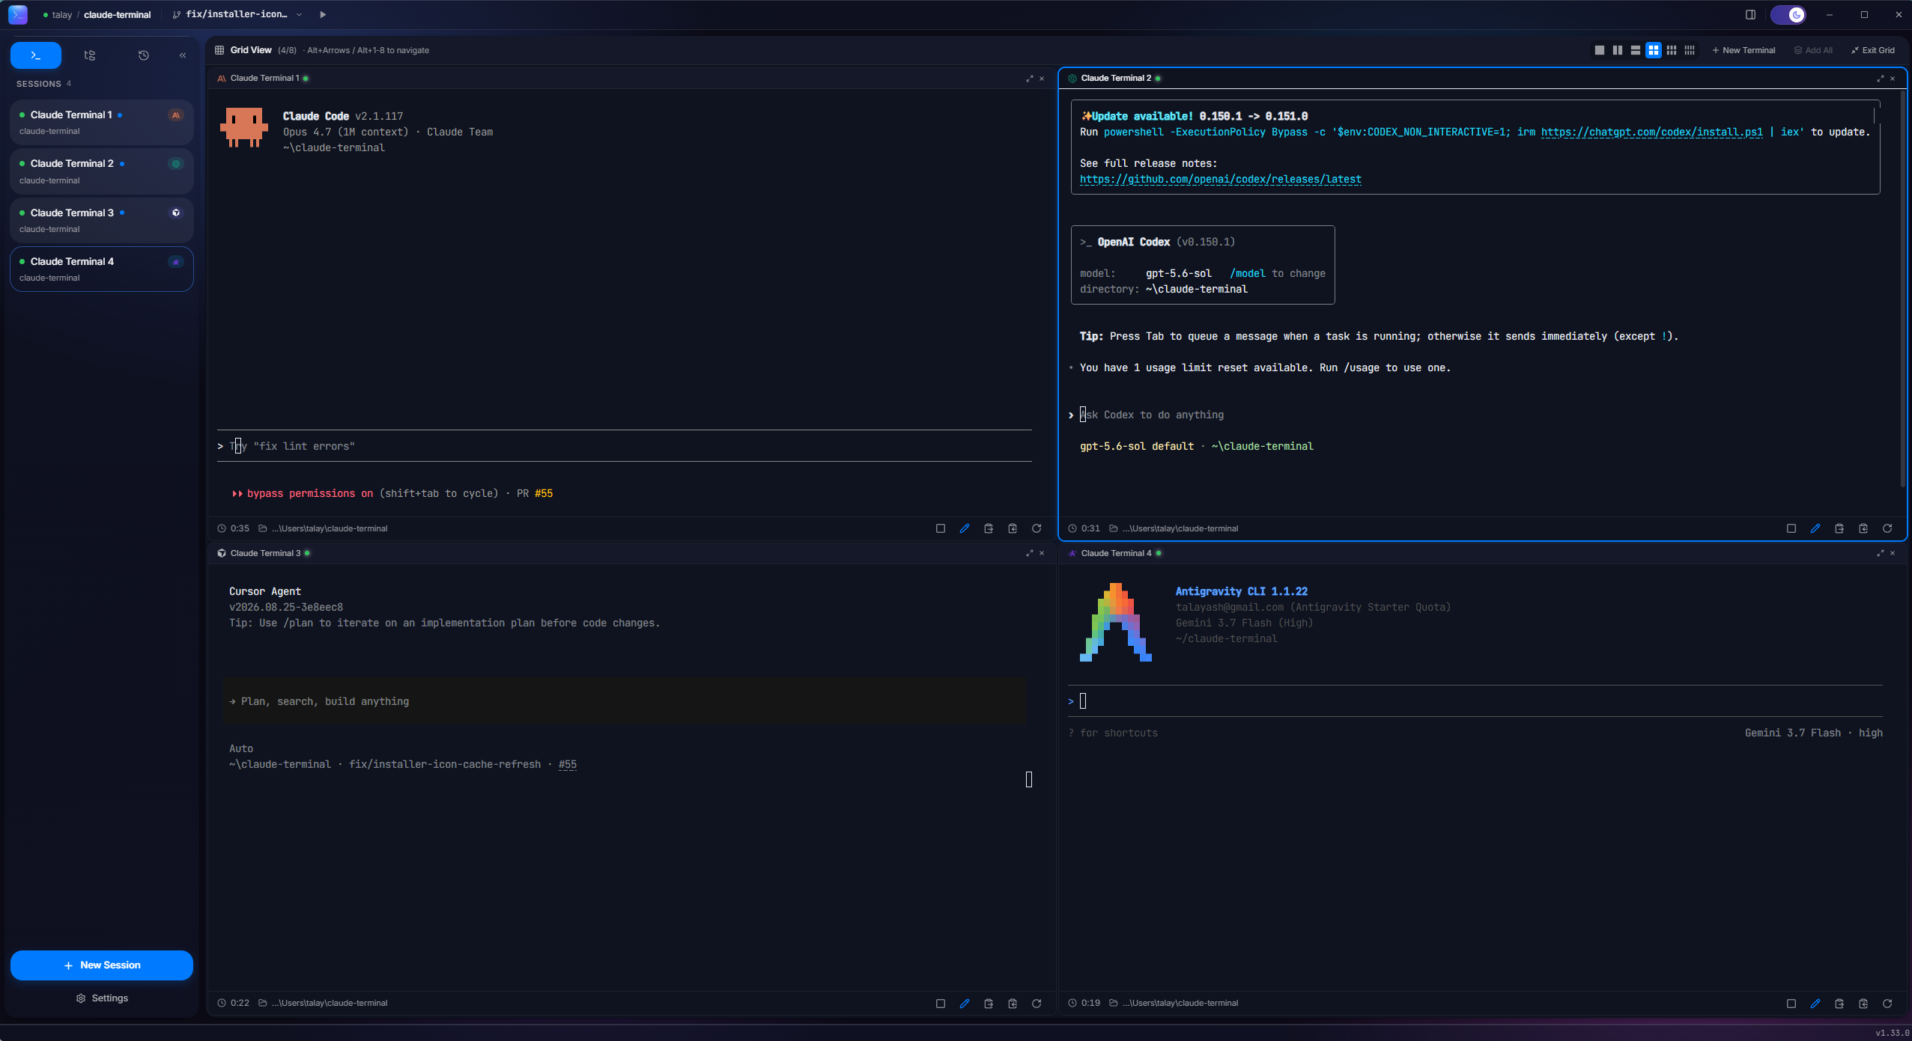
Task: Click clipboard export icon in Claude Terminal 3 footer
Action: pos(989,1004)
